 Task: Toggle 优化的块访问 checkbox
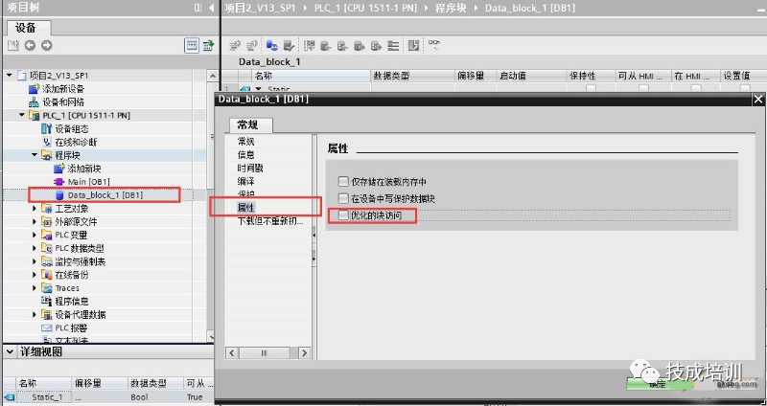pyautogui.click(x=343, y=215)
